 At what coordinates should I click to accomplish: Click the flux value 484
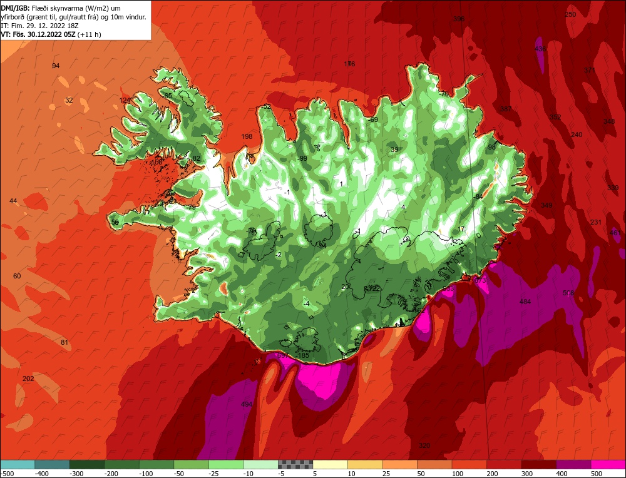pyautogui.click(x=525, y=302)
